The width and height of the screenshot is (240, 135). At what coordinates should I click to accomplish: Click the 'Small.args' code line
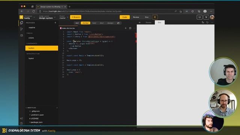(73, 70)
